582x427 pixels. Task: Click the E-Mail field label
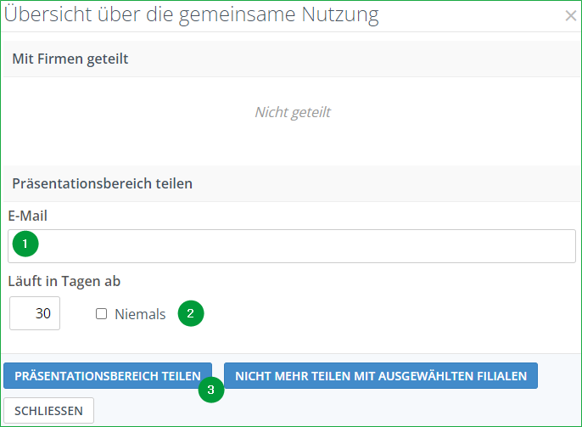pos(28,216)
